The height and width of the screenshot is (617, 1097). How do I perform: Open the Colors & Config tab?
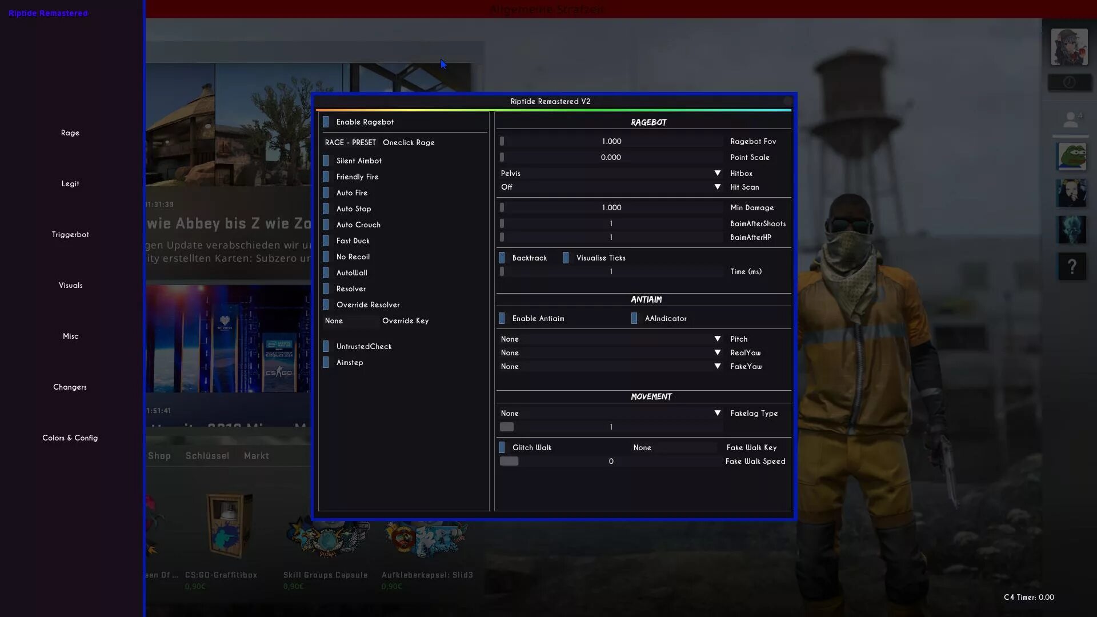click(x=70, y=438)
